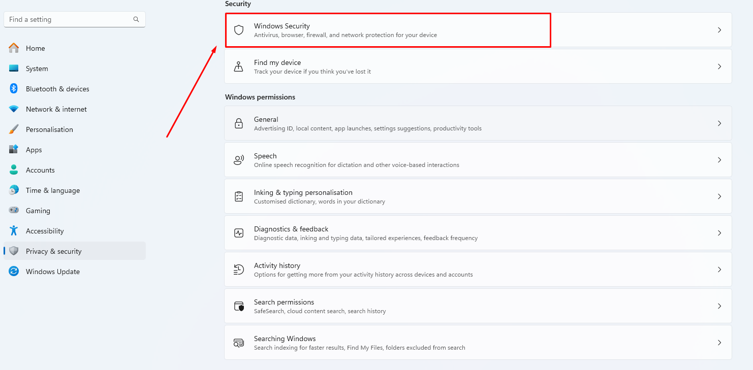Open Activity history options
This screenshot has height=370, width=753.
478,270
